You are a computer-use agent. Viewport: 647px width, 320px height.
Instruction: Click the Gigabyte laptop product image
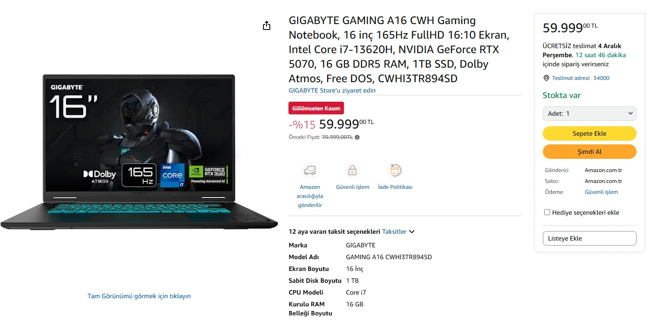139,152
